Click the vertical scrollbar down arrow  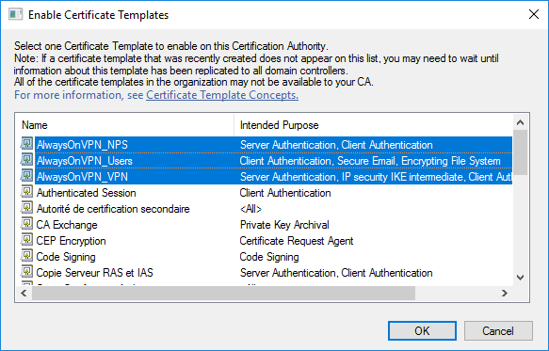point(521,278)
